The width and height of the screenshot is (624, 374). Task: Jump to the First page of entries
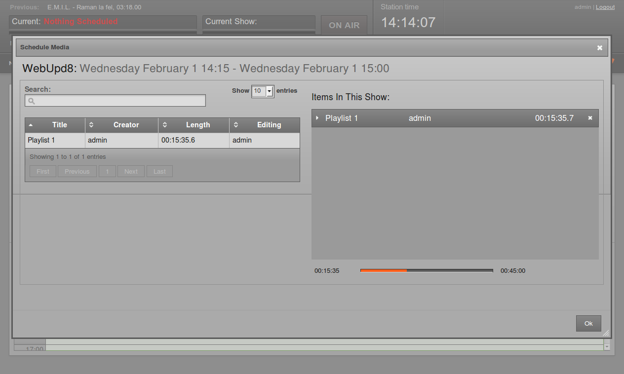pos(42,171)
